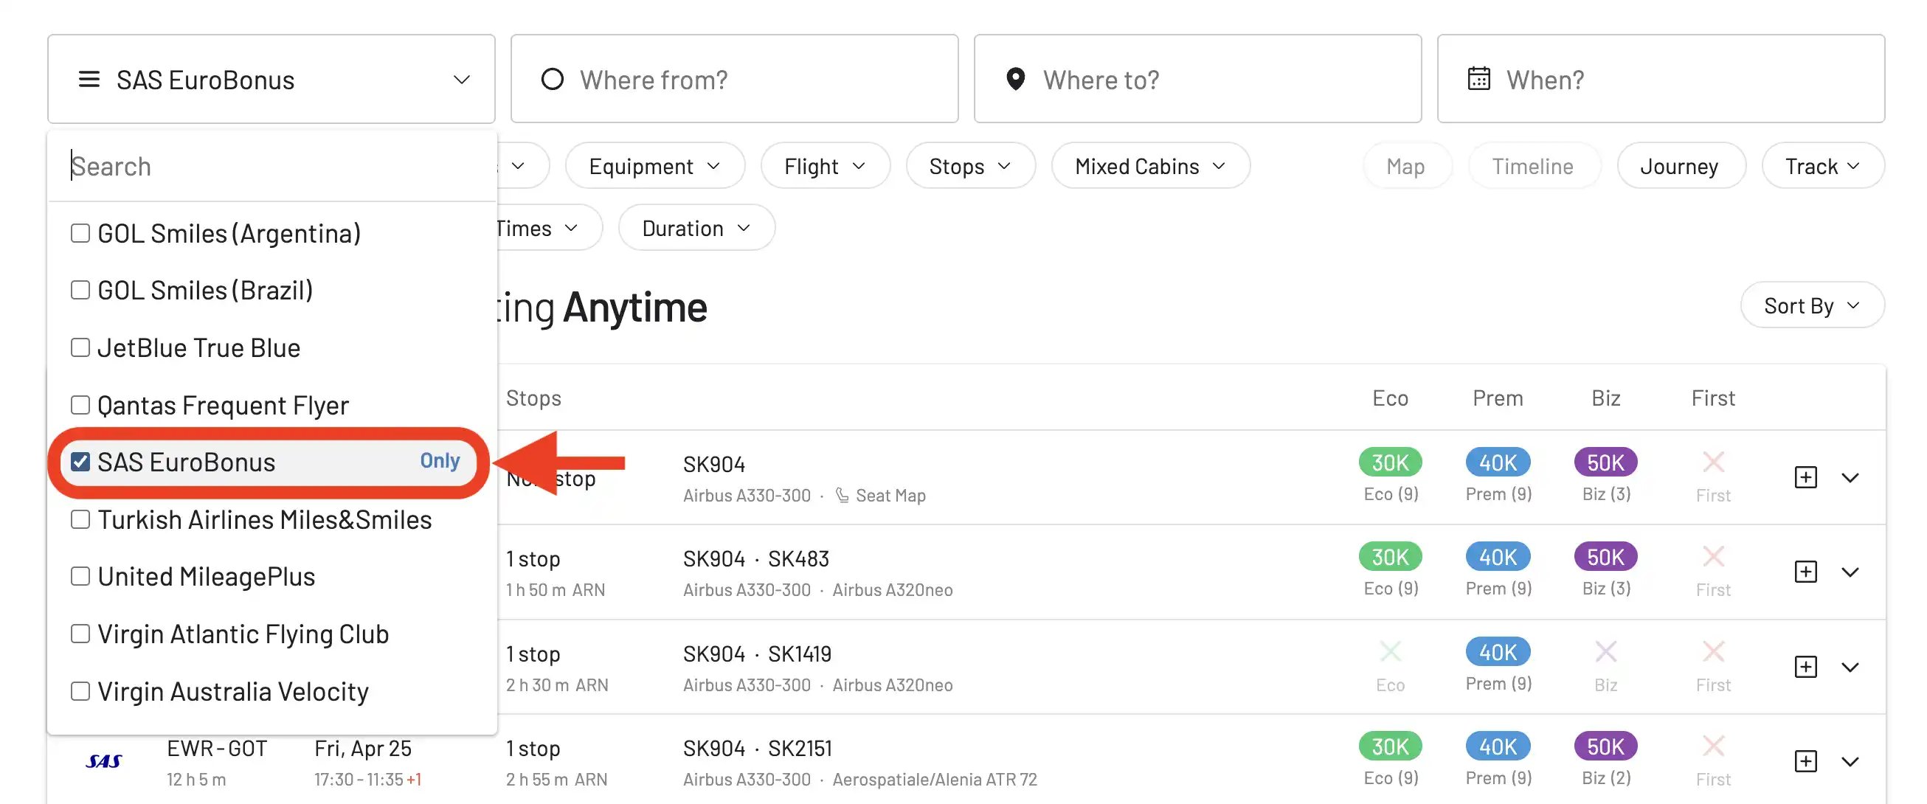Click the origin circle icon
1927x804 pixels.
point(552,79)
